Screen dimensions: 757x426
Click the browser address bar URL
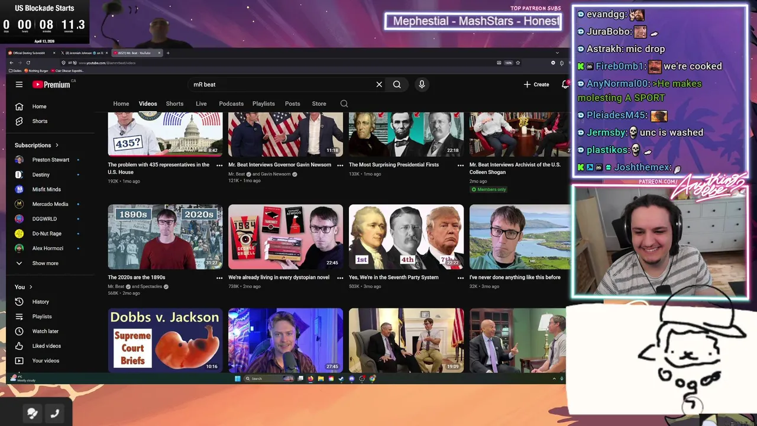pyautogui.click(x=107, y=63)
